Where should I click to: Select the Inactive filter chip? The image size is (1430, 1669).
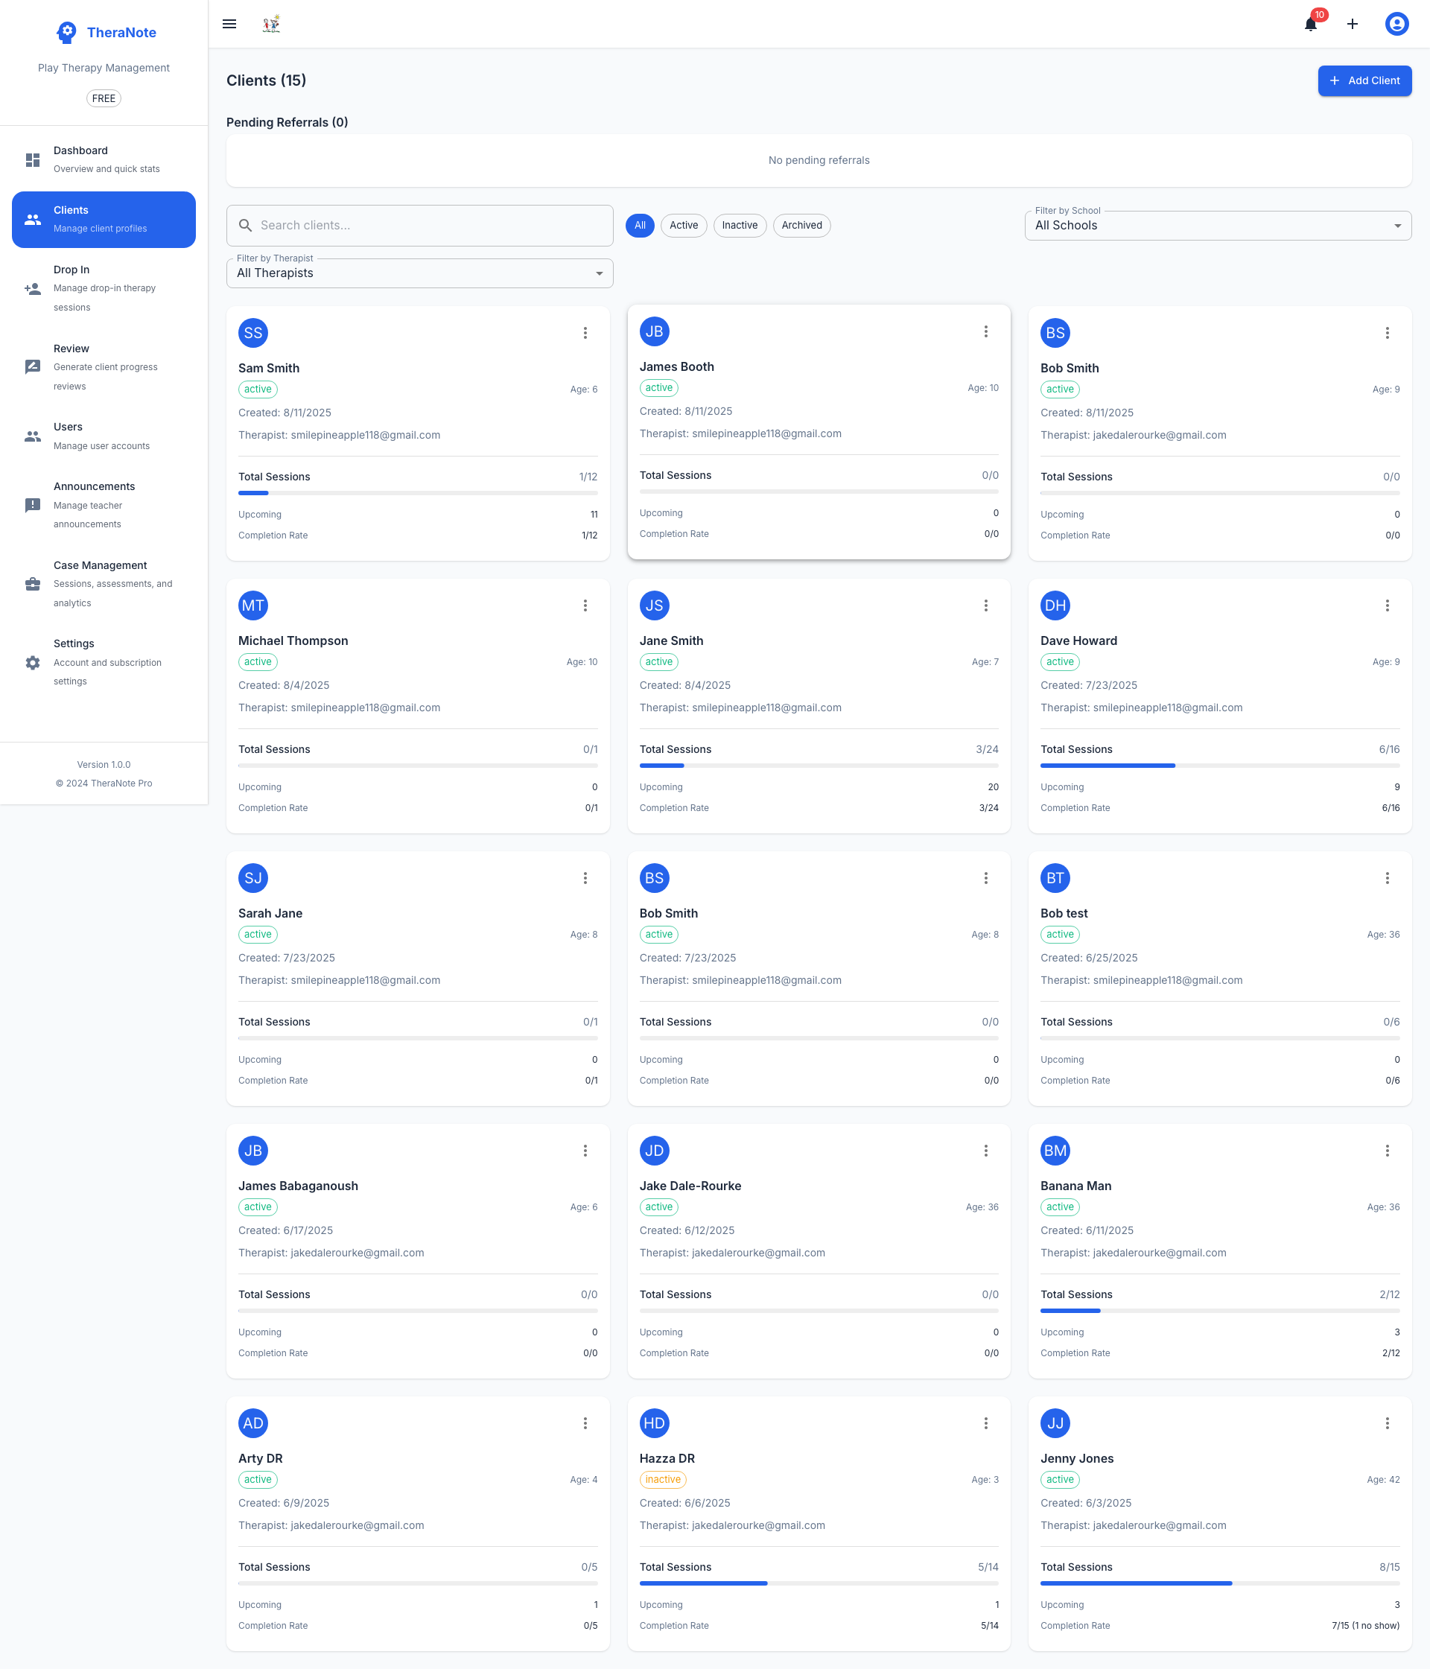click(x=739, y=226)
